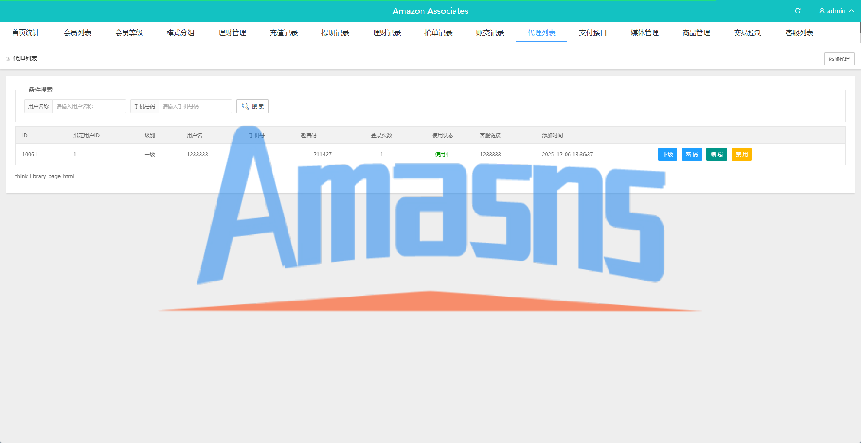Screen dimensions: 861x443
Task: Open 首页统计 tab
Action: [x=26, y=33]
